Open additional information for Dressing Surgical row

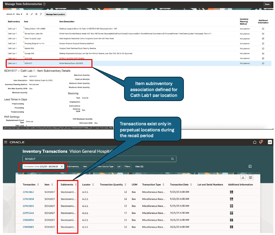pyautogui.click(x=263, y=43)
